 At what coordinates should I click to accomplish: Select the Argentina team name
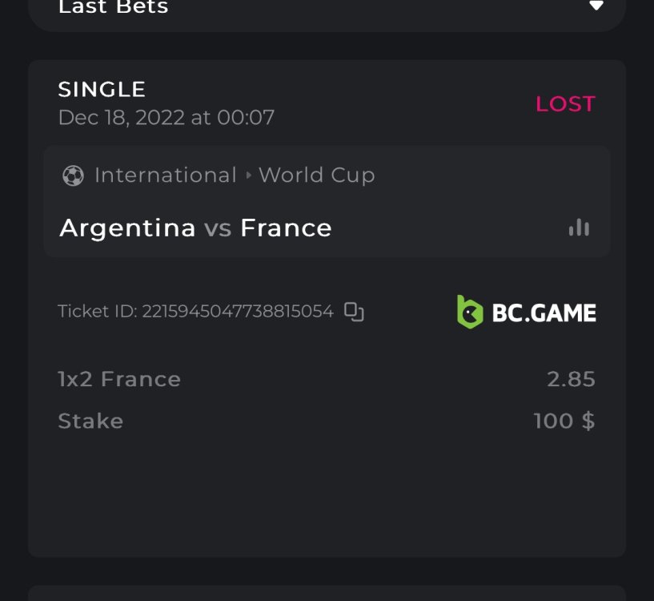pyautogui.click(x=127, y=228)
